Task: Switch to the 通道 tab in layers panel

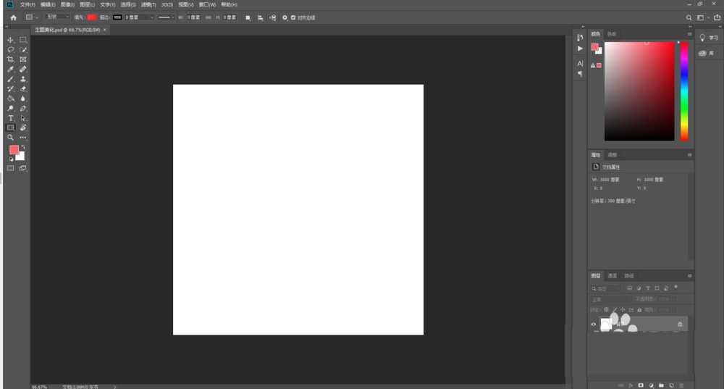Action: pos(613,276)
